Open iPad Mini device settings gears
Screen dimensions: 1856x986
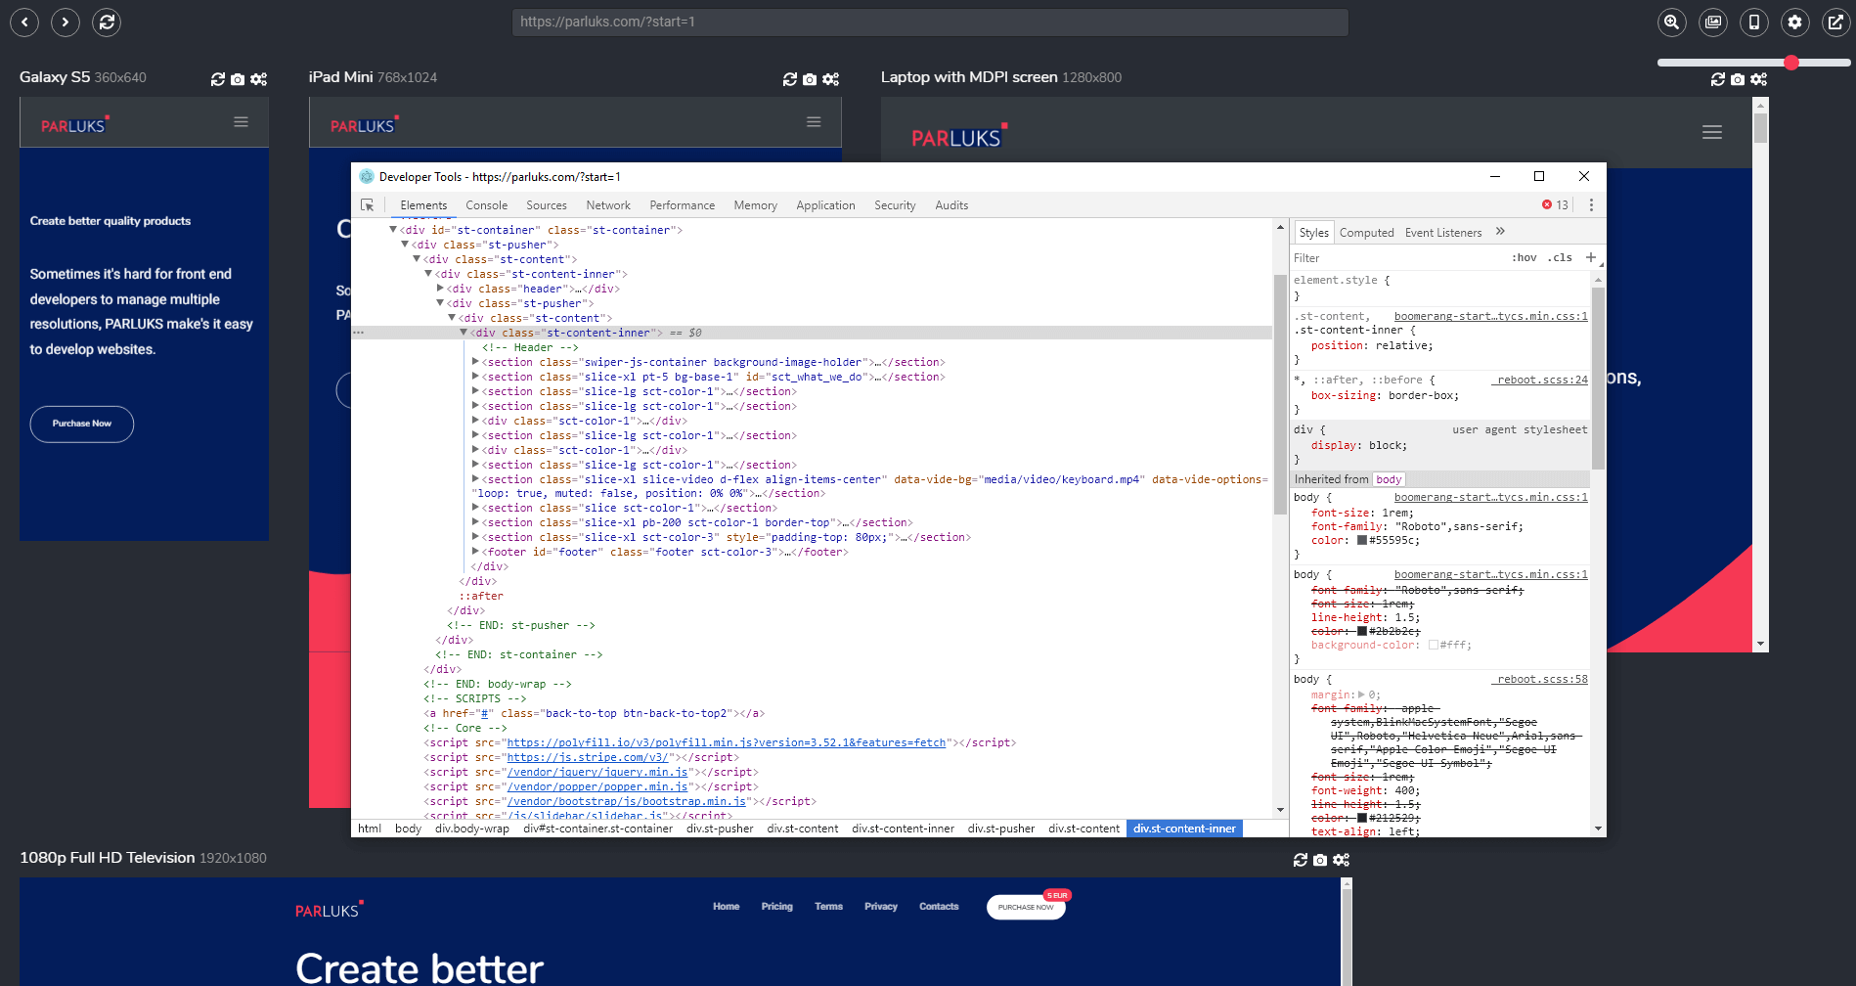coord(830,79)
